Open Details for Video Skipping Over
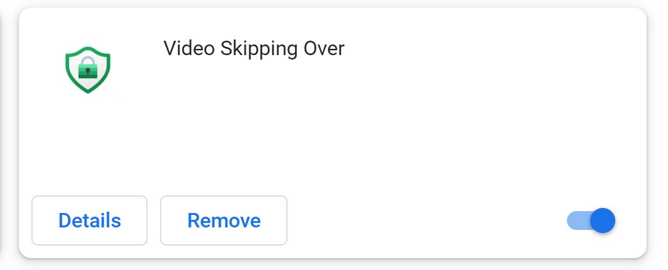The image size is (668, 270). (89, 221)
